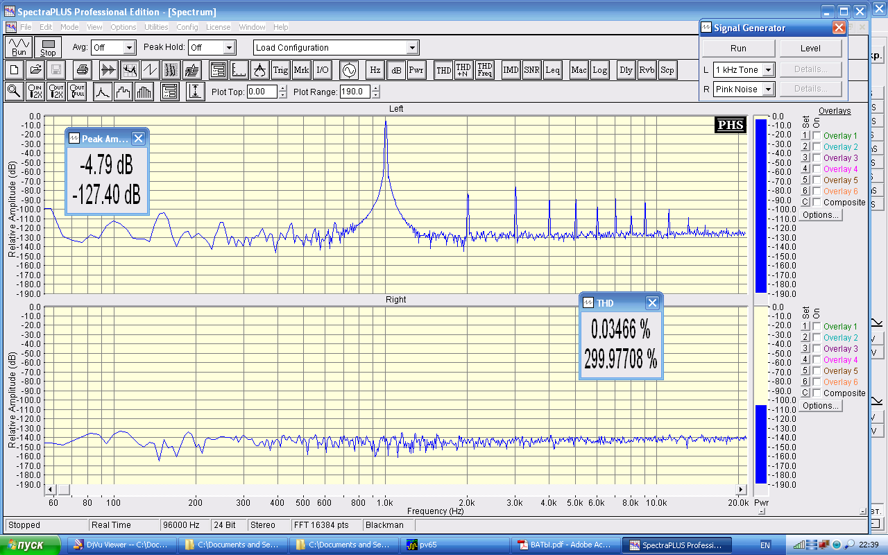The height and width of the screenshot is (555, 888).
Task: Click the Run analyzer button
Action: (19, 47)
